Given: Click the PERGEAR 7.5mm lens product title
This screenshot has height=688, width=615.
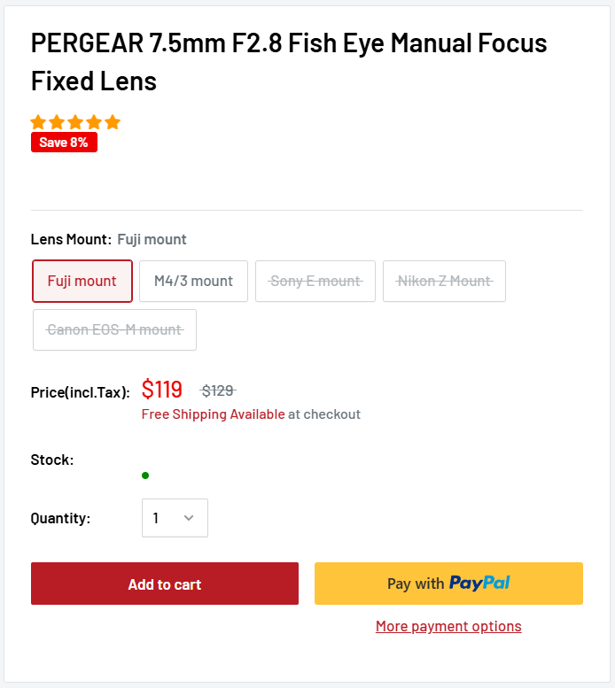Looking at the screenshot, I should [289, 61].
